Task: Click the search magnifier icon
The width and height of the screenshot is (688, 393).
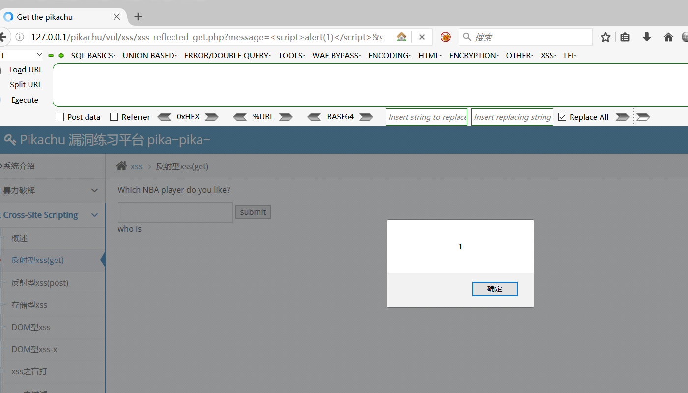Action: point(467,37)
